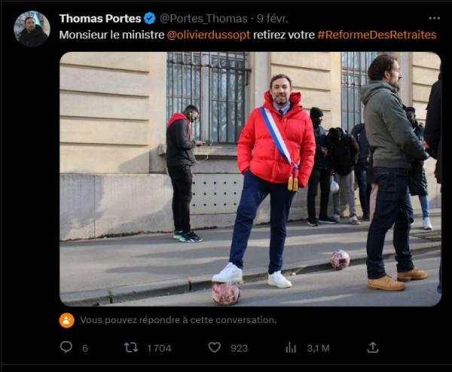The height and width of the screenshot is (372, 452).
Task: Click the blue verified badge
Action: click(149, 18)
